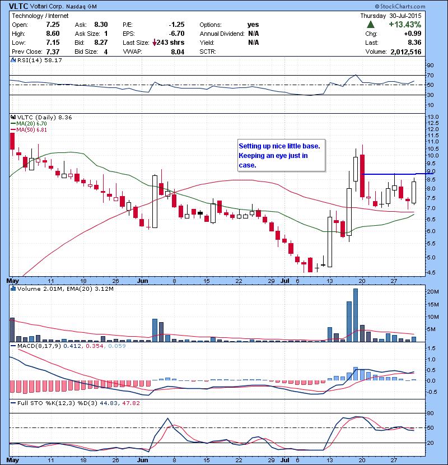
Task: Click the Volume 2.01M, EMA(20) 3.12M label
Action: 65,289
